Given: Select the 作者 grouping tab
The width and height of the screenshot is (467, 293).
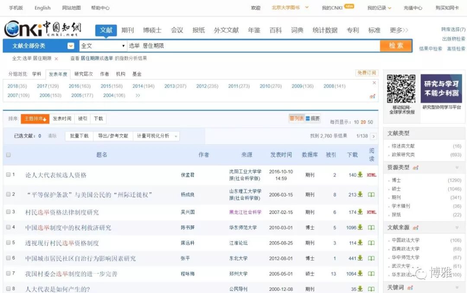Looking at the screenshot, I should tap(105, 74).
